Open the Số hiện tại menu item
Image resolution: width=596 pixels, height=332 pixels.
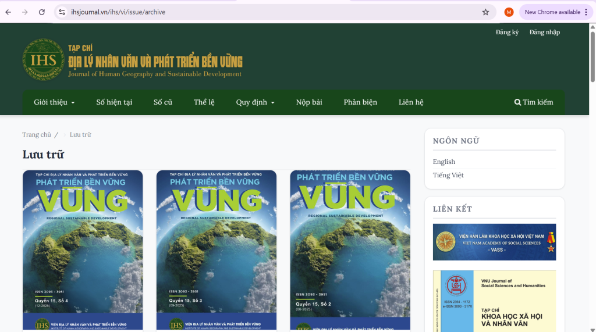(x=114, y=102)
